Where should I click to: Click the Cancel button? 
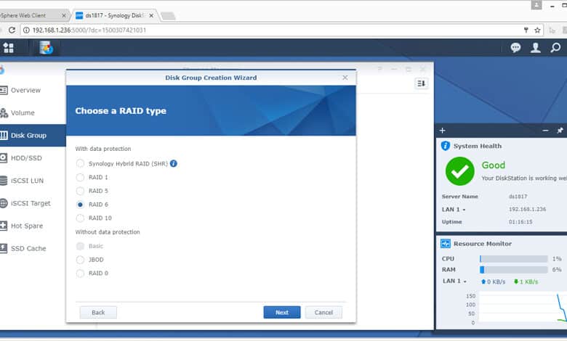pos(323,313)
